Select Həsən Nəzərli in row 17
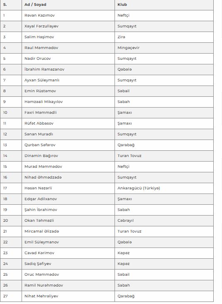This screenshot has width=222, height=304. (38, 188)
